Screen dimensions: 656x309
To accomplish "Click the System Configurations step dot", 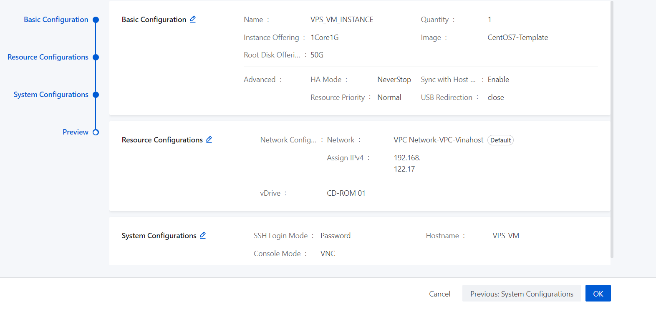I will (x=96, y=95).
